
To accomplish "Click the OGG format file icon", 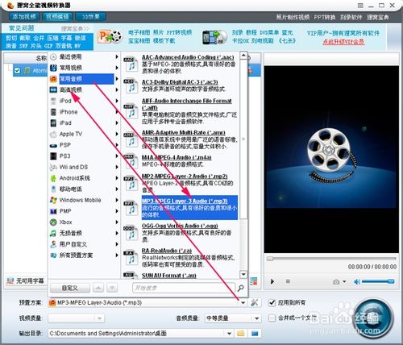I will coord(130,233).
